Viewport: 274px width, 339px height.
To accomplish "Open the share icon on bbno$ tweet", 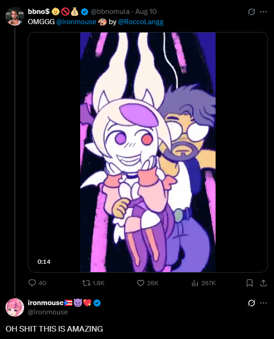I will [263, 283].
